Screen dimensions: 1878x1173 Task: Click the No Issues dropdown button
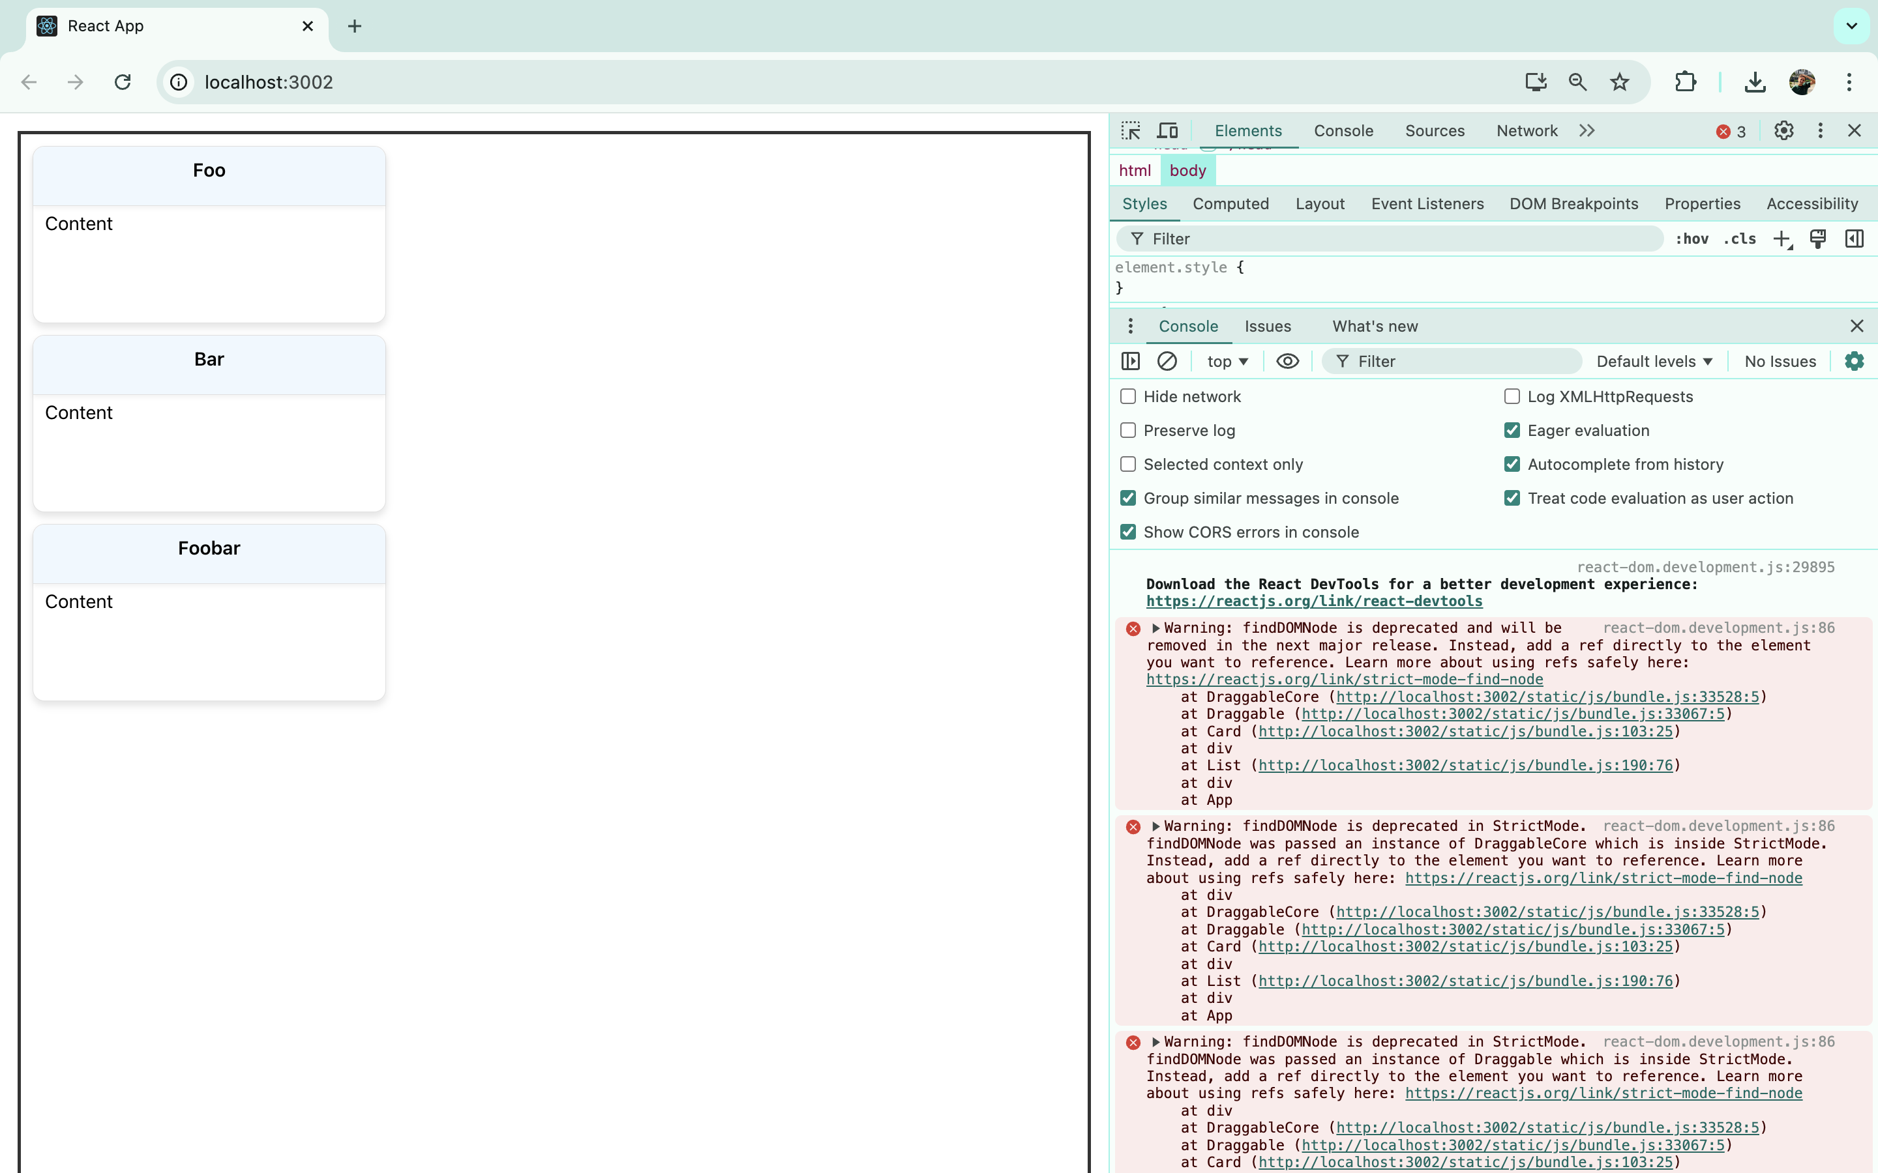point(1781,361)
